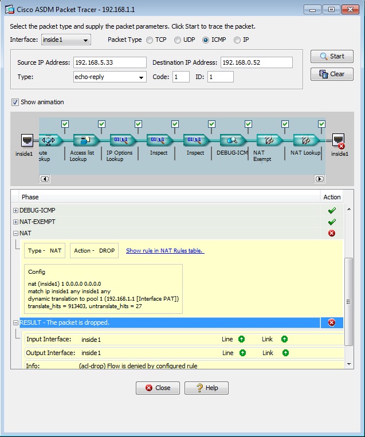365x437 pixels.
Task: Click the DEBUG-ICMP phase icon
Action: [233, 140]
